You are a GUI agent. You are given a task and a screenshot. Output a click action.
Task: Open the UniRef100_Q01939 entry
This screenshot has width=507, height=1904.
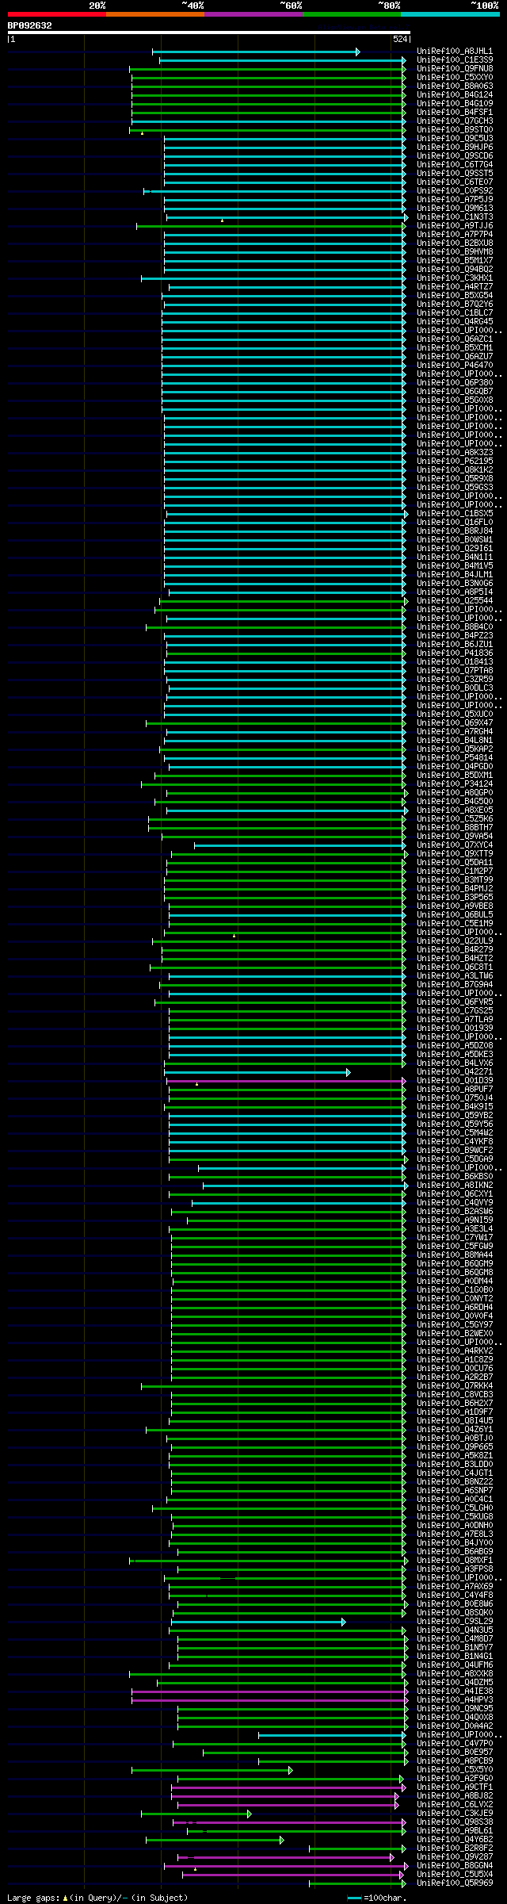pos(455,1029)
